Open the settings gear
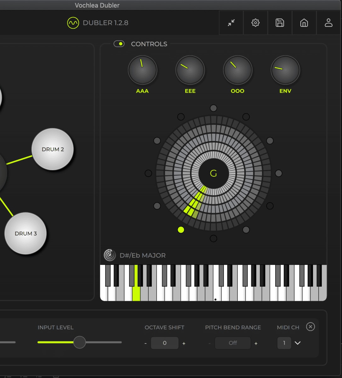Screen dimensions: 342x378 tap(255, 23)
